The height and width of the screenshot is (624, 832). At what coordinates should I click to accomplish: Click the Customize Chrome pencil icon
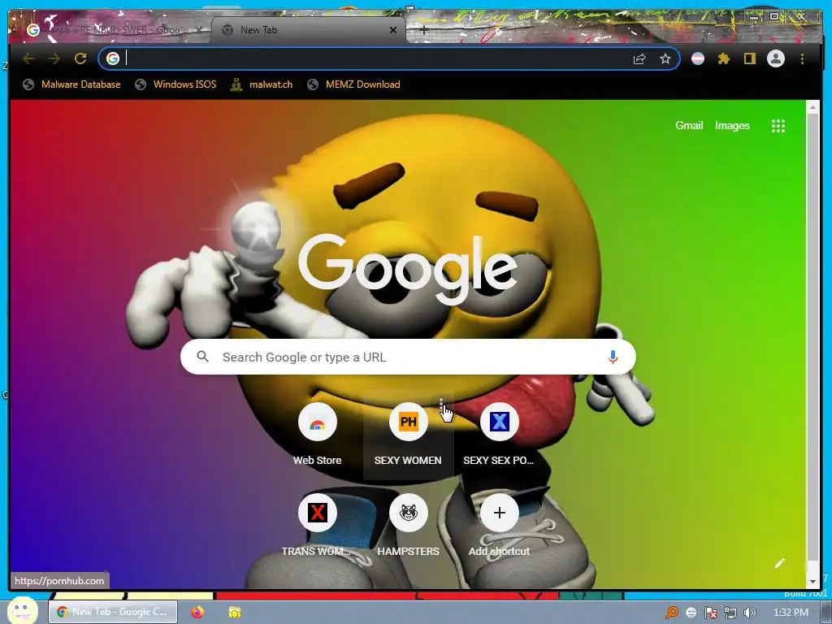pyautogui.click(x=779, y=563)
